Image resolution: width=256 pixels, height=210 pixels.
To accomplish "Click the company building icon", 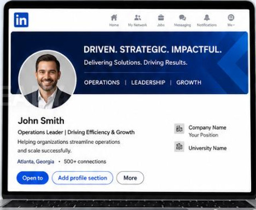I will 179,129.
